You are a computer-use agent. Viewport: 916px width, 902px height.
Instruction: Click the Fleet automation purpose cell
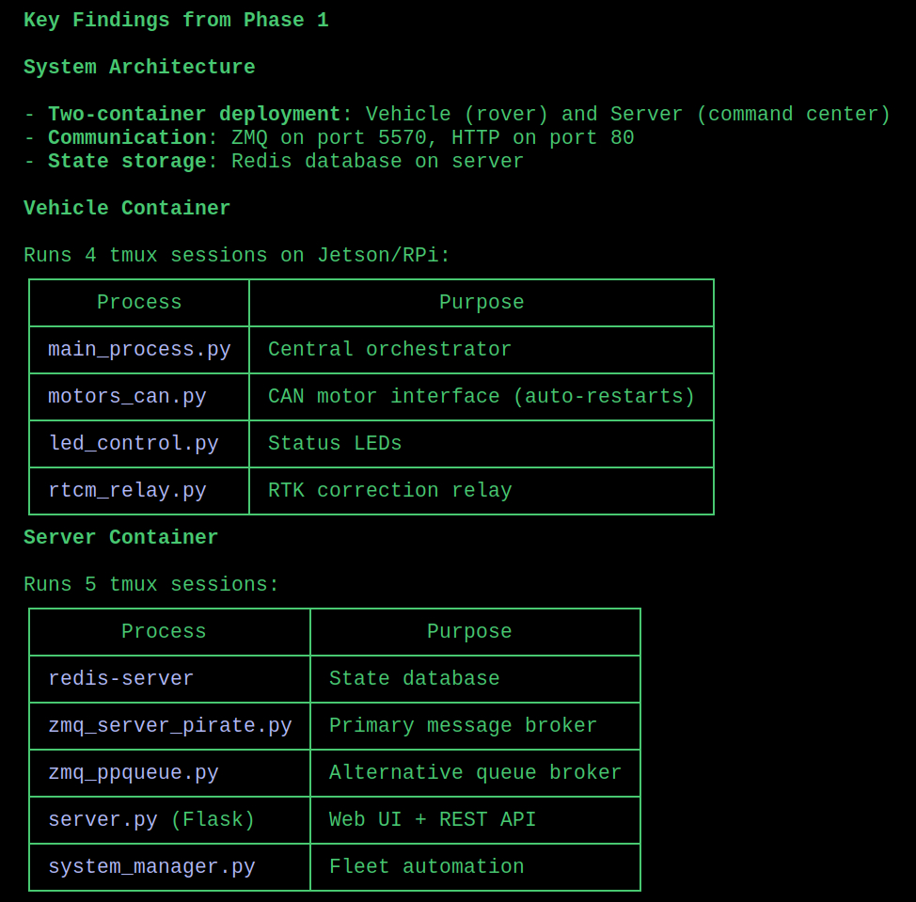pos(427,867)
